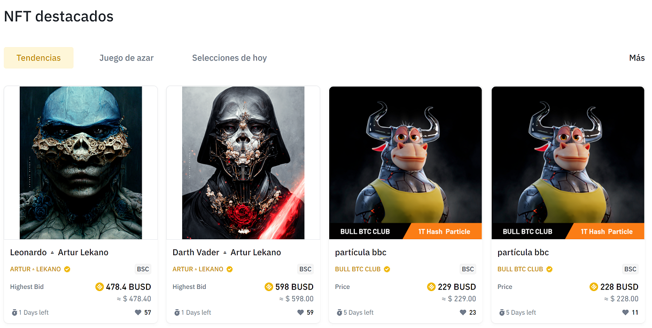Click BUSD coin icon beside 478.4 bid
Image resolution: width=652 pixels, height=328 pixels.
coord(99,287)
